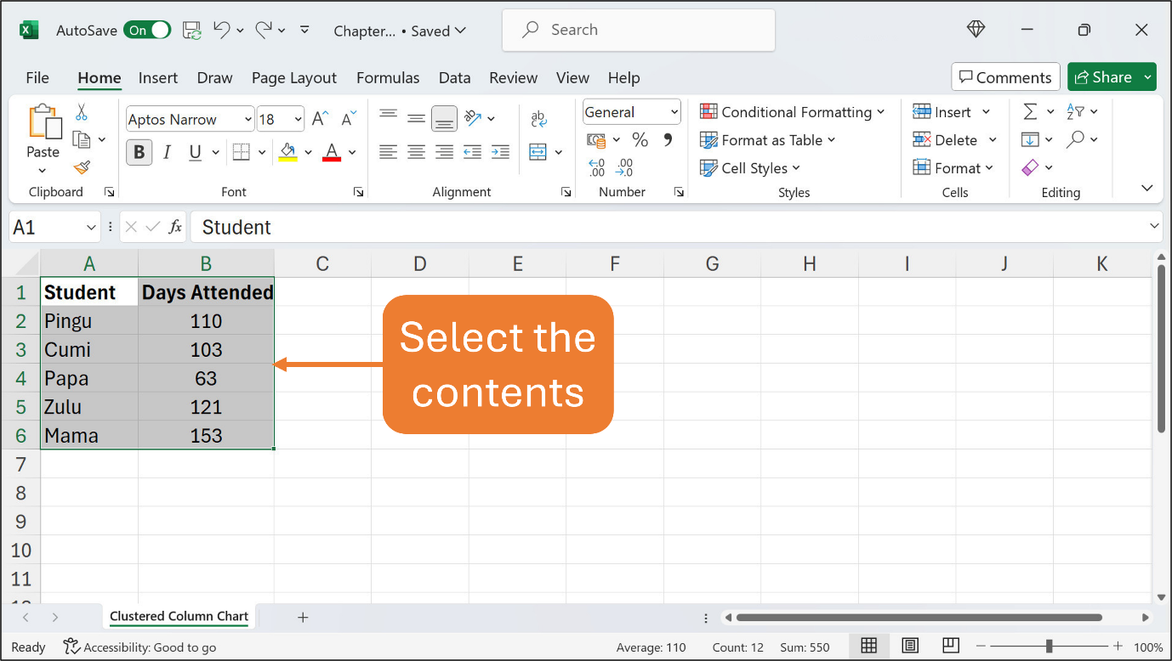This screenshot has height=661, width=1172.
Task: Toggle Center horizontal alignment
Action: (416, 152)
